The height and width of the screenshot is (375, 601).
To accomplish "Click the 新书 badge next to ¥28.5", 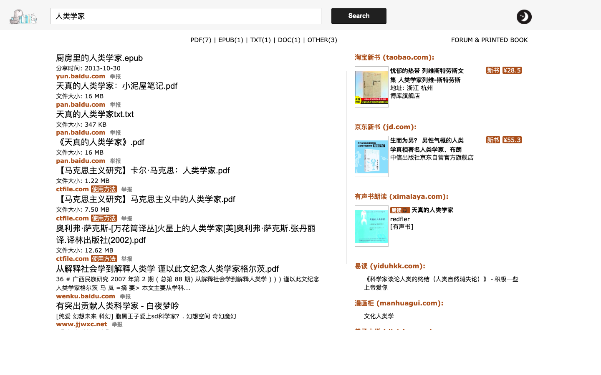I will click(x=493, y=70).
